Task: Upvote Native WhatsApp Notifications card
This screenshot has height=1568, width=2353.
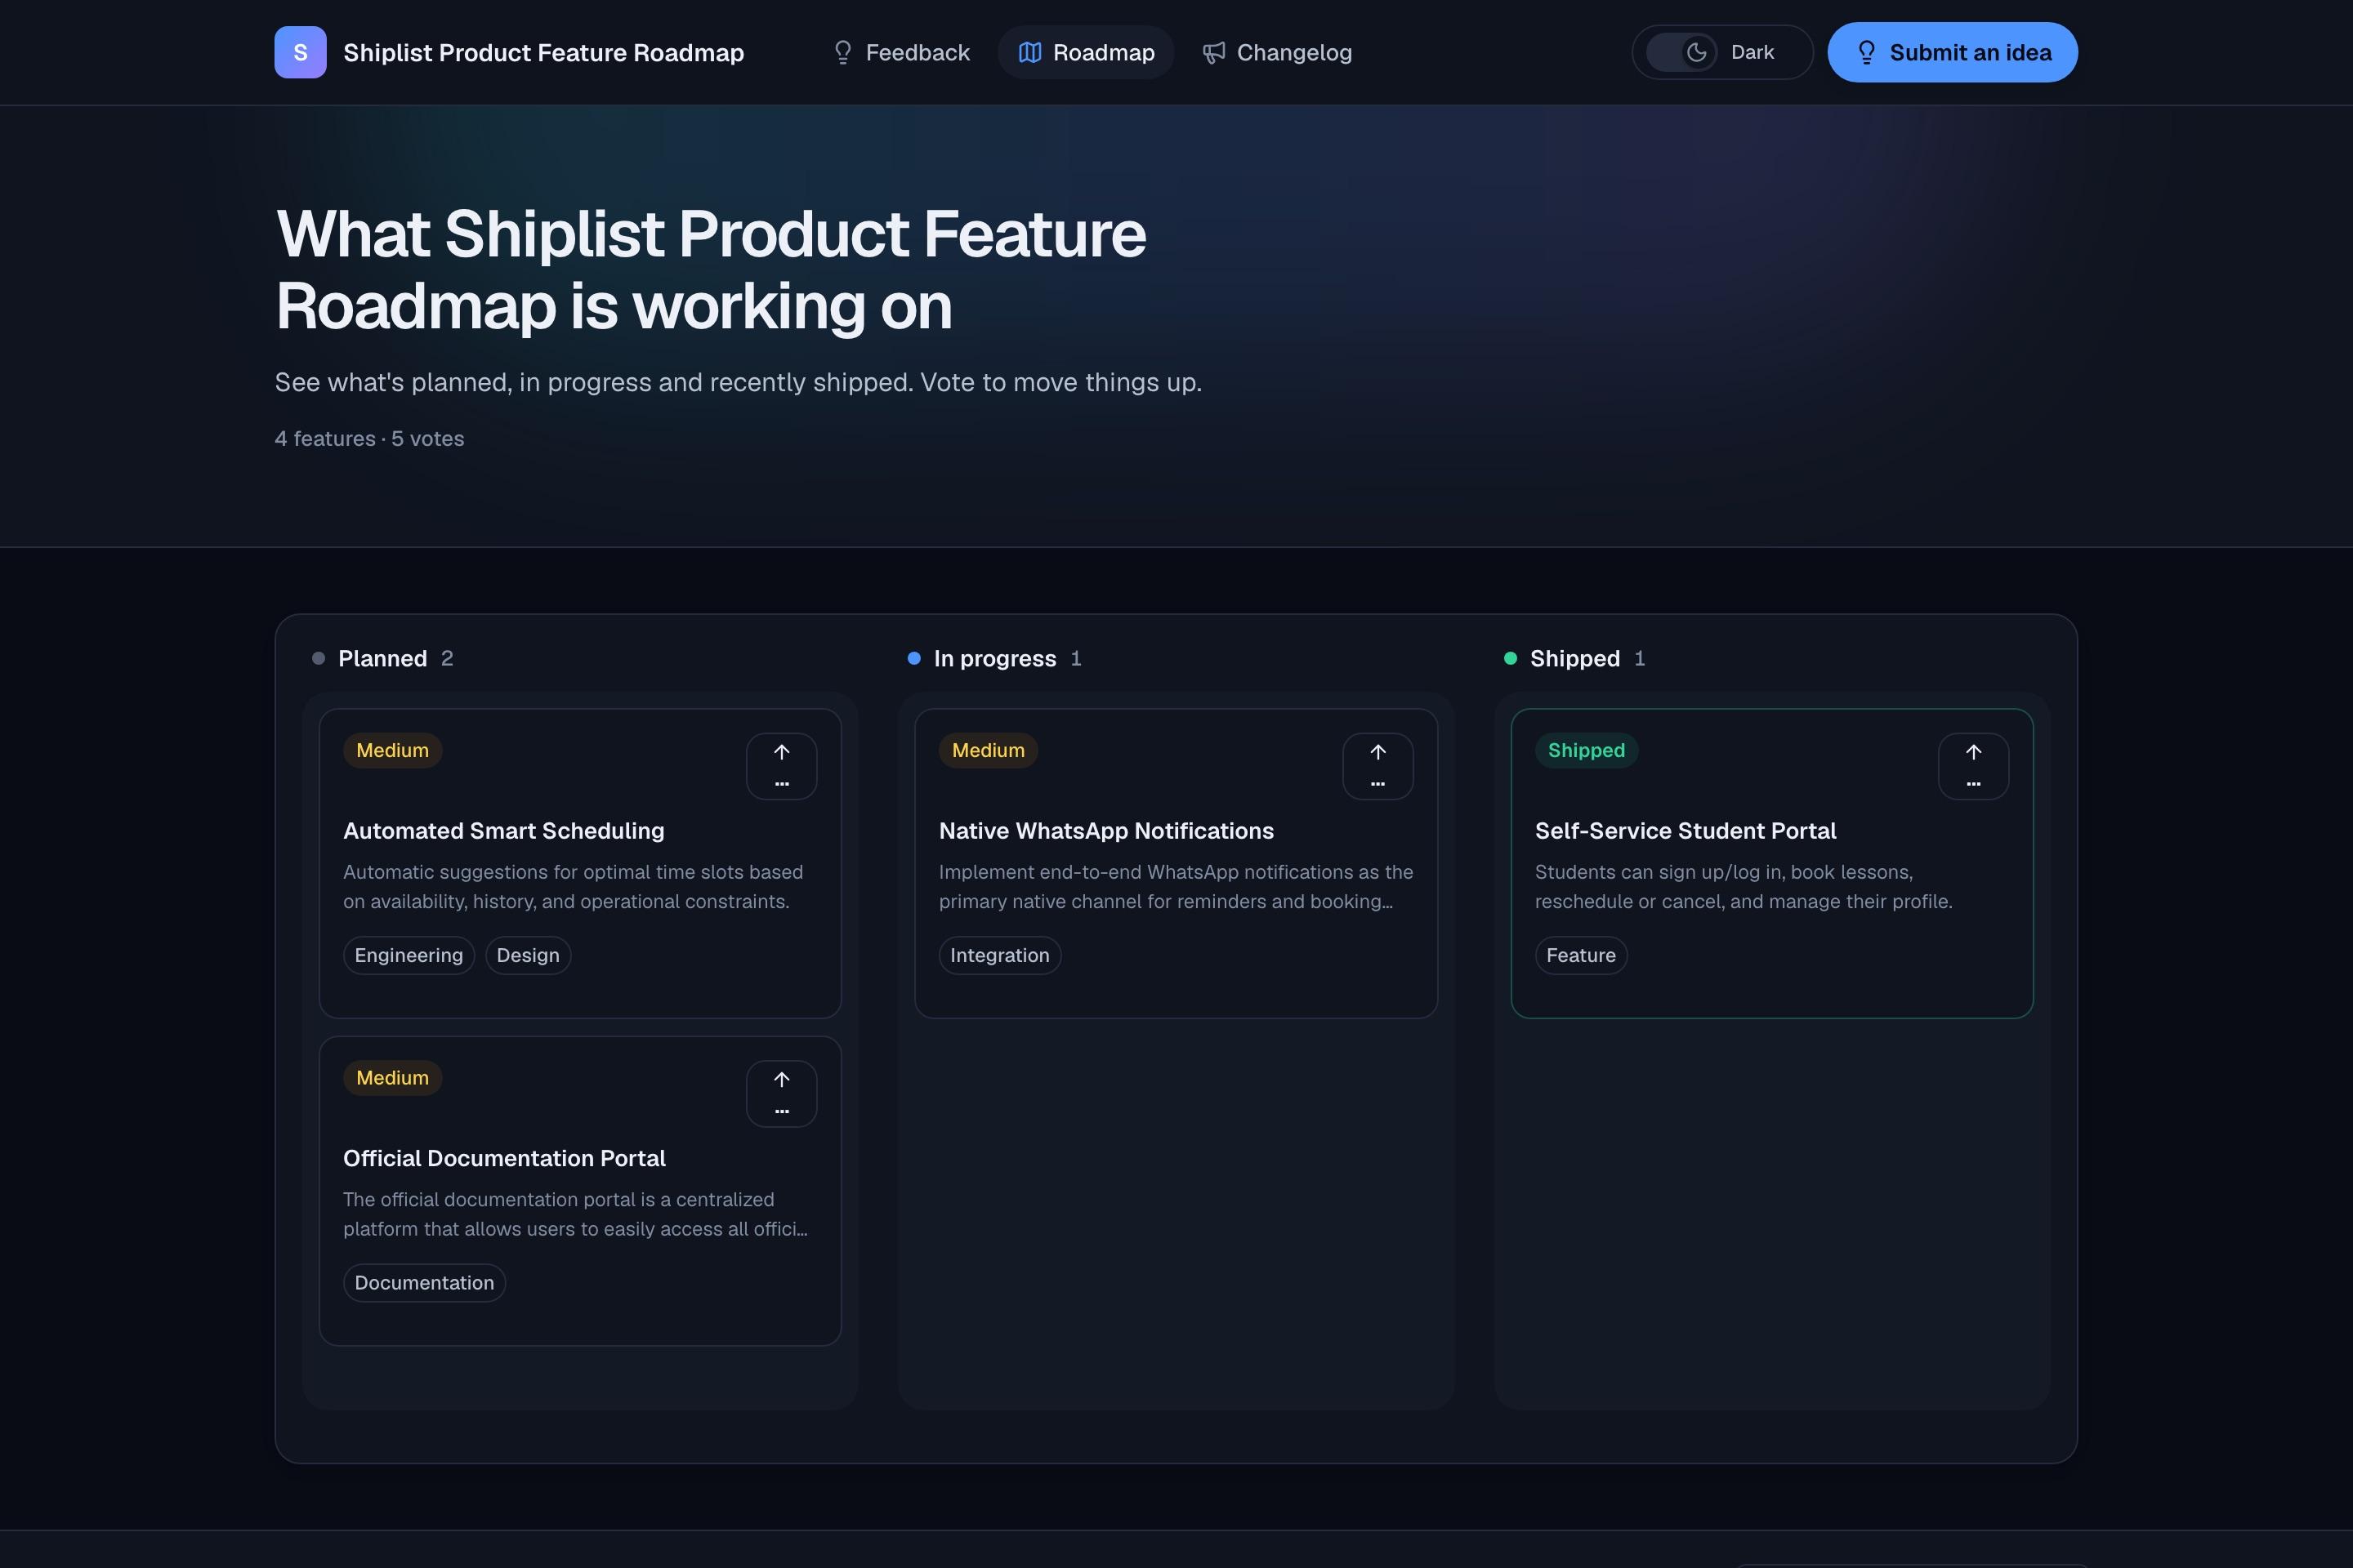Action: pos(1377,766)
